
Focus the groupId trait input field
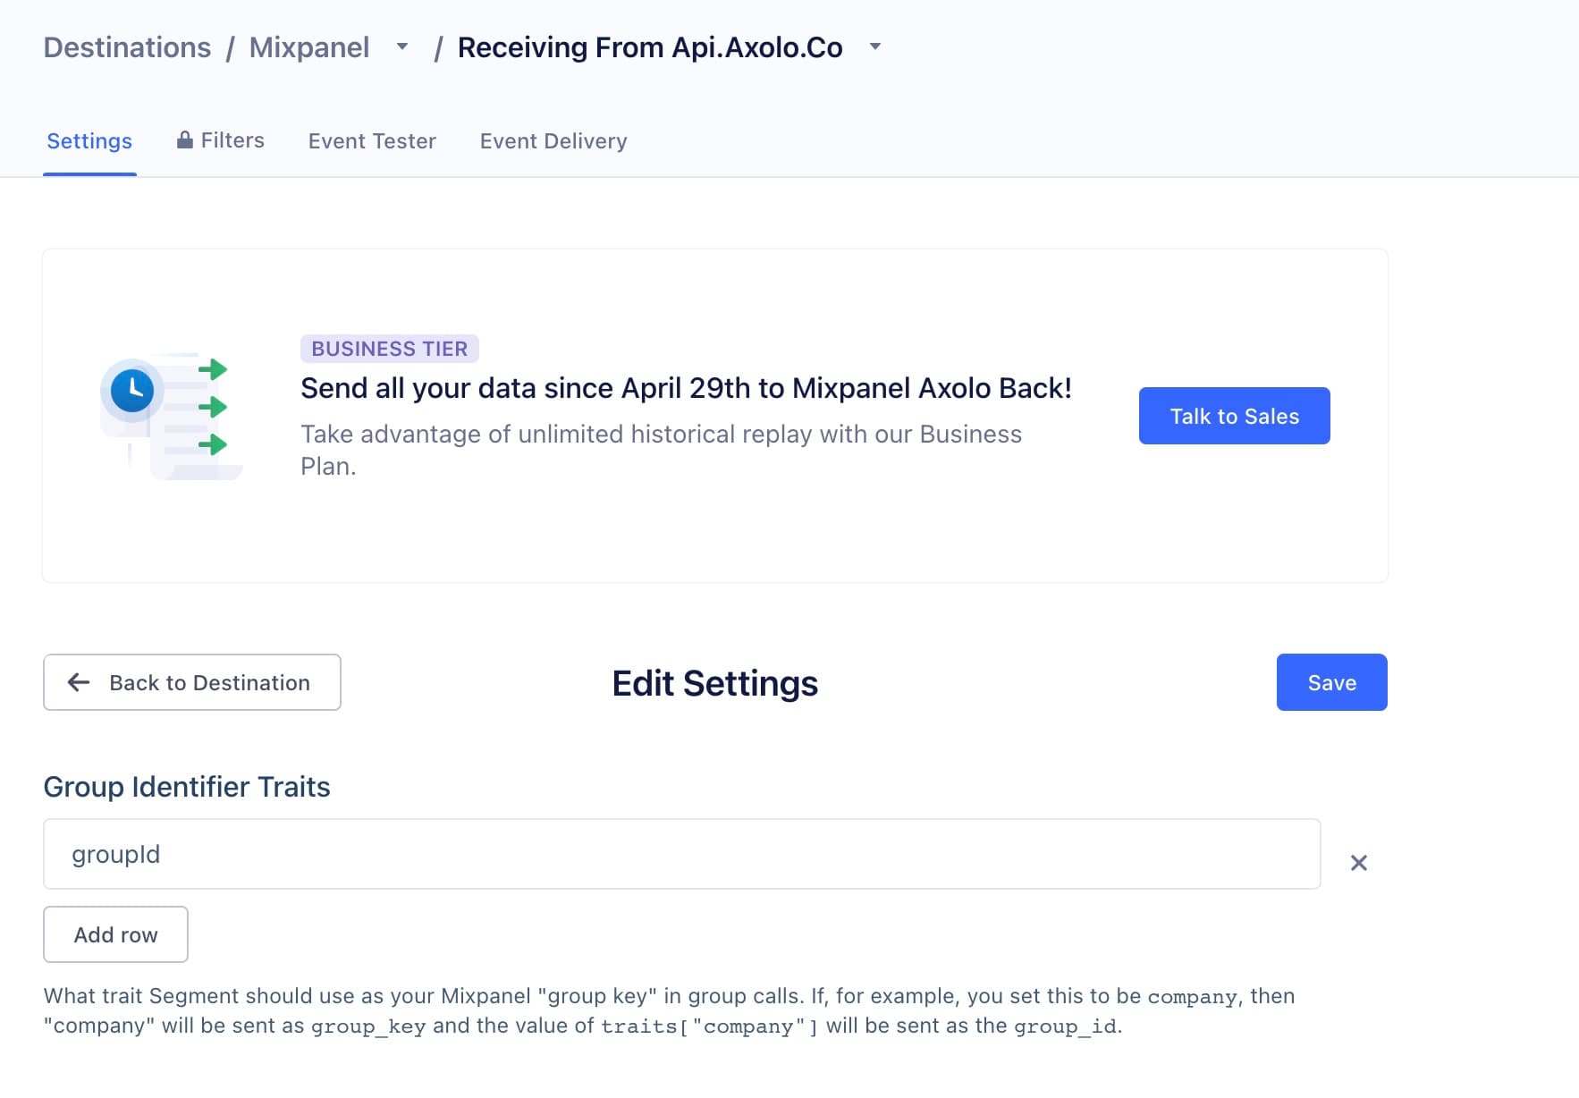point(682,854)
